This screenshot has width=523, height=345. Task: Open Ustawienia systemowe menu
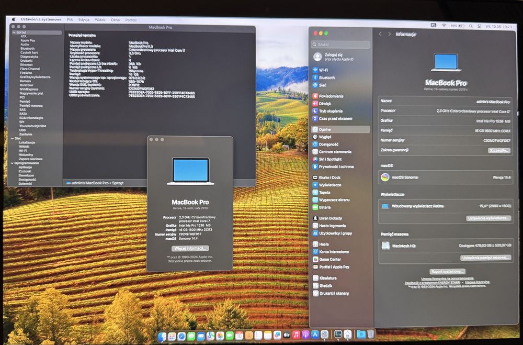coord(41,19)
